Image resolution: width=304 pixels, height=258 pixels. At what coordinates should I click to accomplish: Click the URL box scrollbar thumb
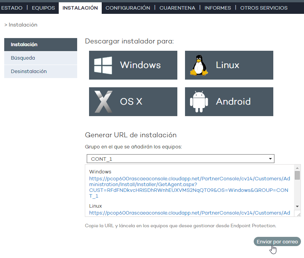(x=297, y=175)
